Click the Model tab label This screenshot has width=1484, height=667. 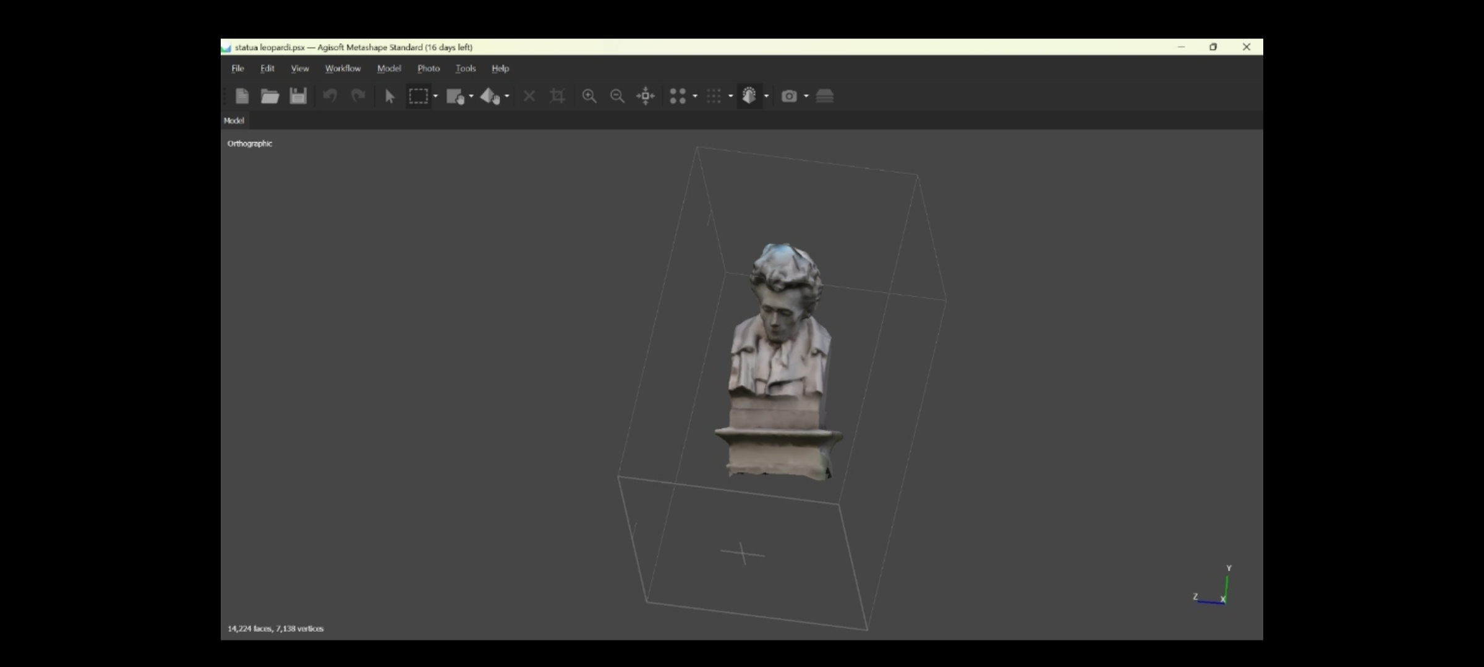(234, 120)
